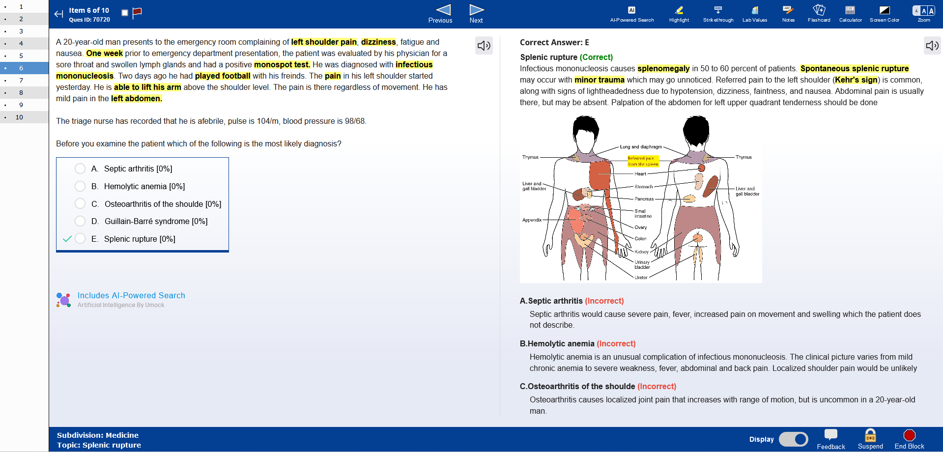Viewport: 943px width, 452px height.
Task: Click highlighted 'Spontaneous splenic rupture' text
Action: click(x=855, y=68)
